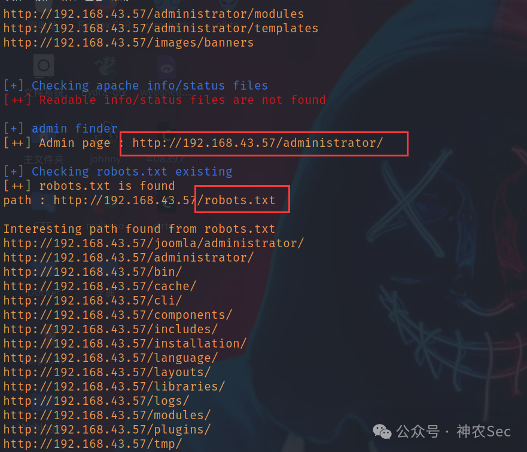The height and width of the screenshot is (452, 527).
Task: Click the 'Interesting path found from robots.txt' line
Action: tap(139, 229)
